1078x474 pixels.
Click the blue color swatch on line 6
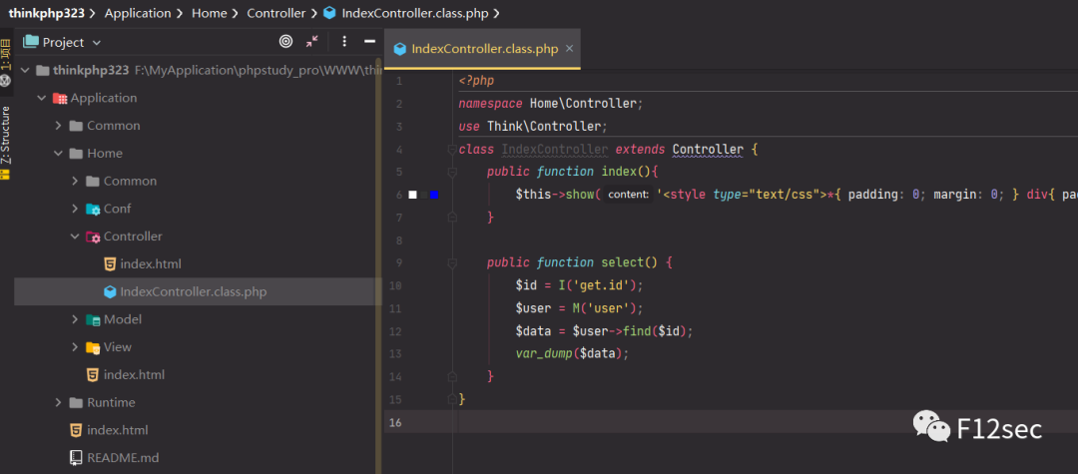click(434, 195)
